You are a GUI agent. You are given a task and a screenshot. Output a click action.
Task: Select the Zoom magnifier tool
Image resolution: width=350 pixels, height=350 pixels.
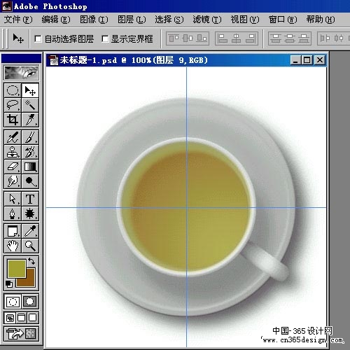tap(30, 246)
